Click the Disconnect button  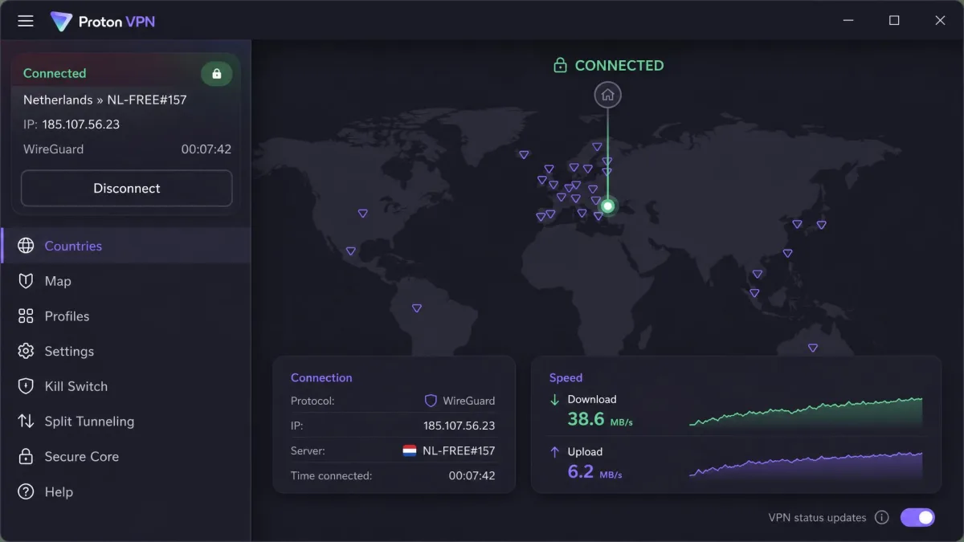pyautogui.click(x=127, y=188)
